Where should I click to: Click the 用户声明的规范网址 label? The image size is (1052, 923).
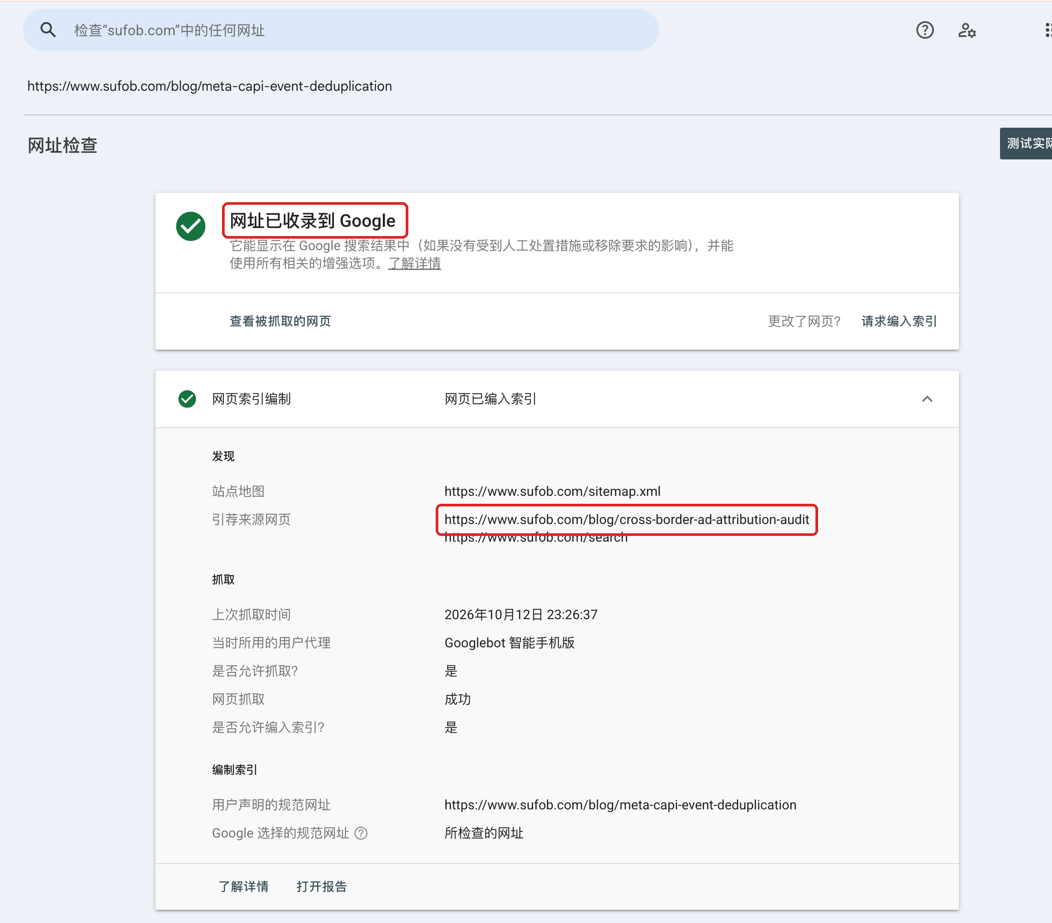click(271, 805)
